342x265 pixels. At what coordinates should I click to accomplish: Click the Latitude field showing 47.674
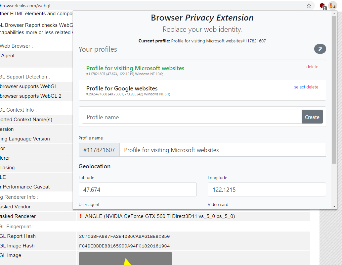138,189
